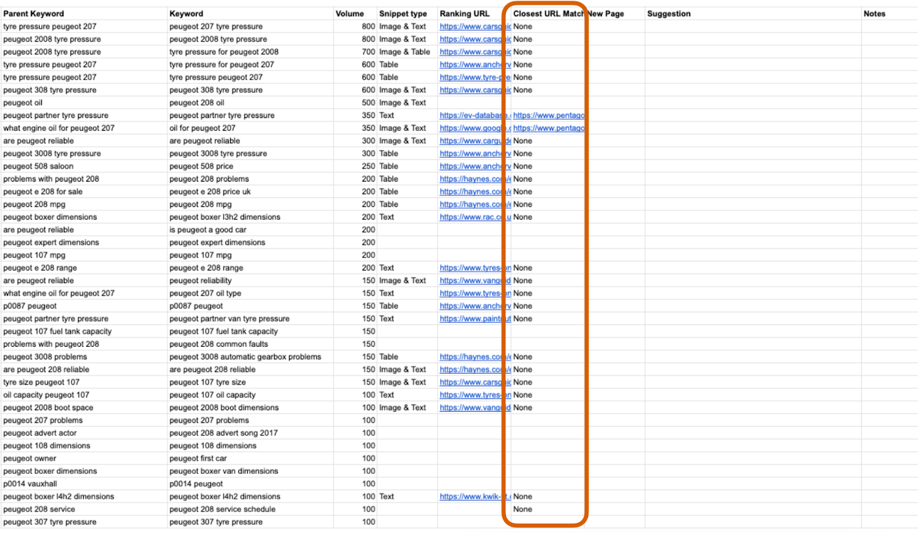Select cell 'peugeot 508 saloon'

[x=38, y=166]
